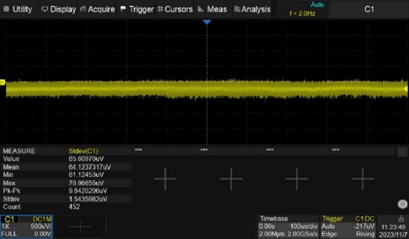The height and width of the screenshot is (239, 409).
Task: Add a measurement in the fourth slot plus
Action: (297, 179)
